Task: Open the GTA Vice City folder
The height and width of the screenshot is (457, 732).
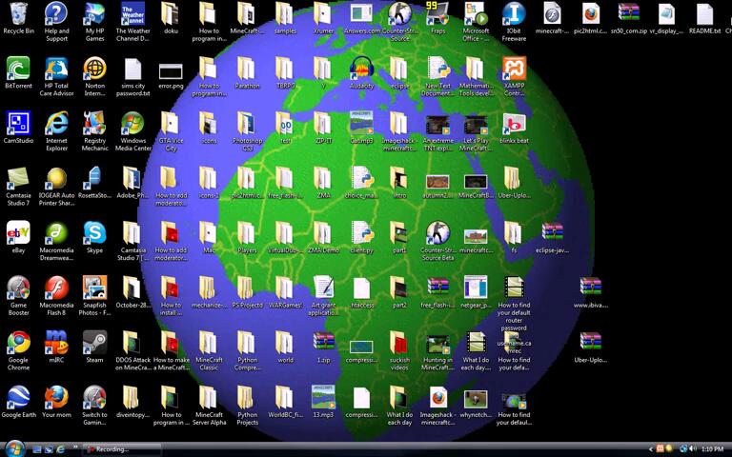Action: click(x=171, y=124)
